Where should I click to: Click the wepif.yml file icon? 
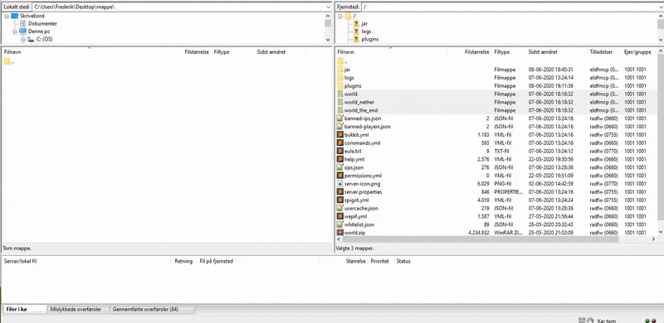click(x=339, y=216)
